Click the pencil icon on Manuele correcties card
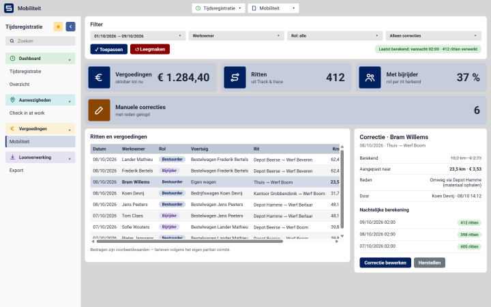This screenshot has height=307, width=491. click(x=99, y=111)
